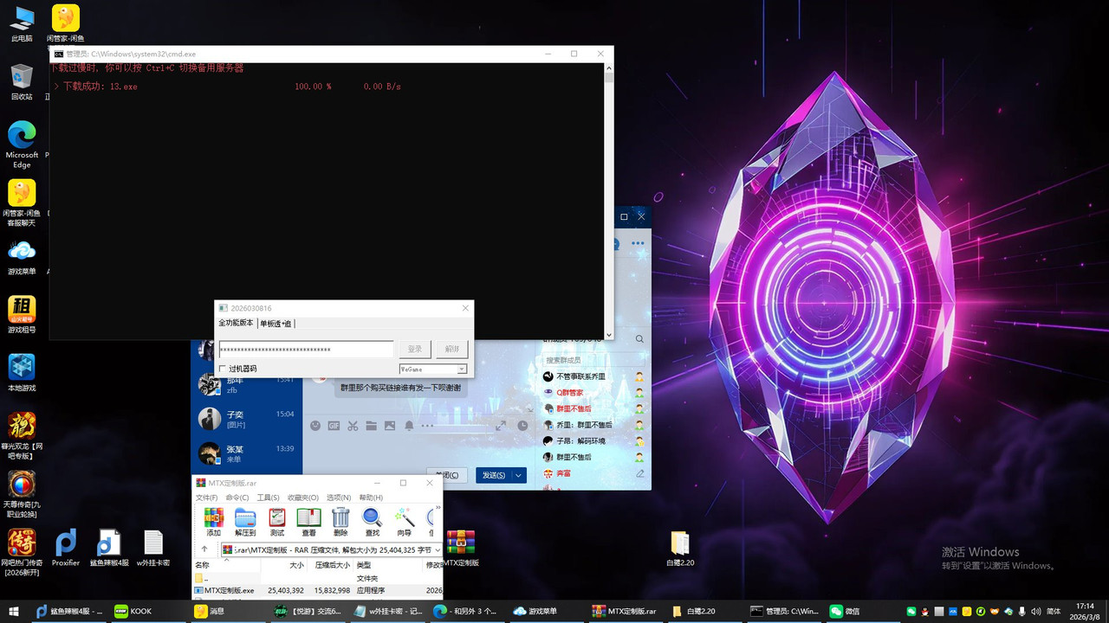Open w外挂卡密 text file on desktop
This screenshot has width=1109, height=623.
pos(153,549)
